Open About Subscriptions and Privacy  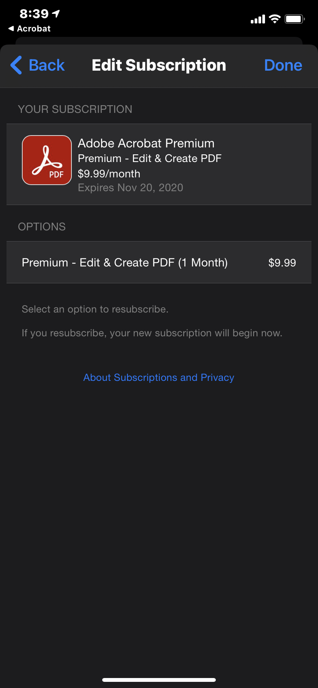(x=159, y=377)
